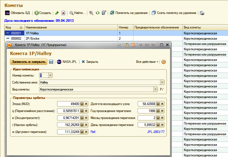228x157 pixels.
Task: Click the q perihelion distance field
Action: 69,111
